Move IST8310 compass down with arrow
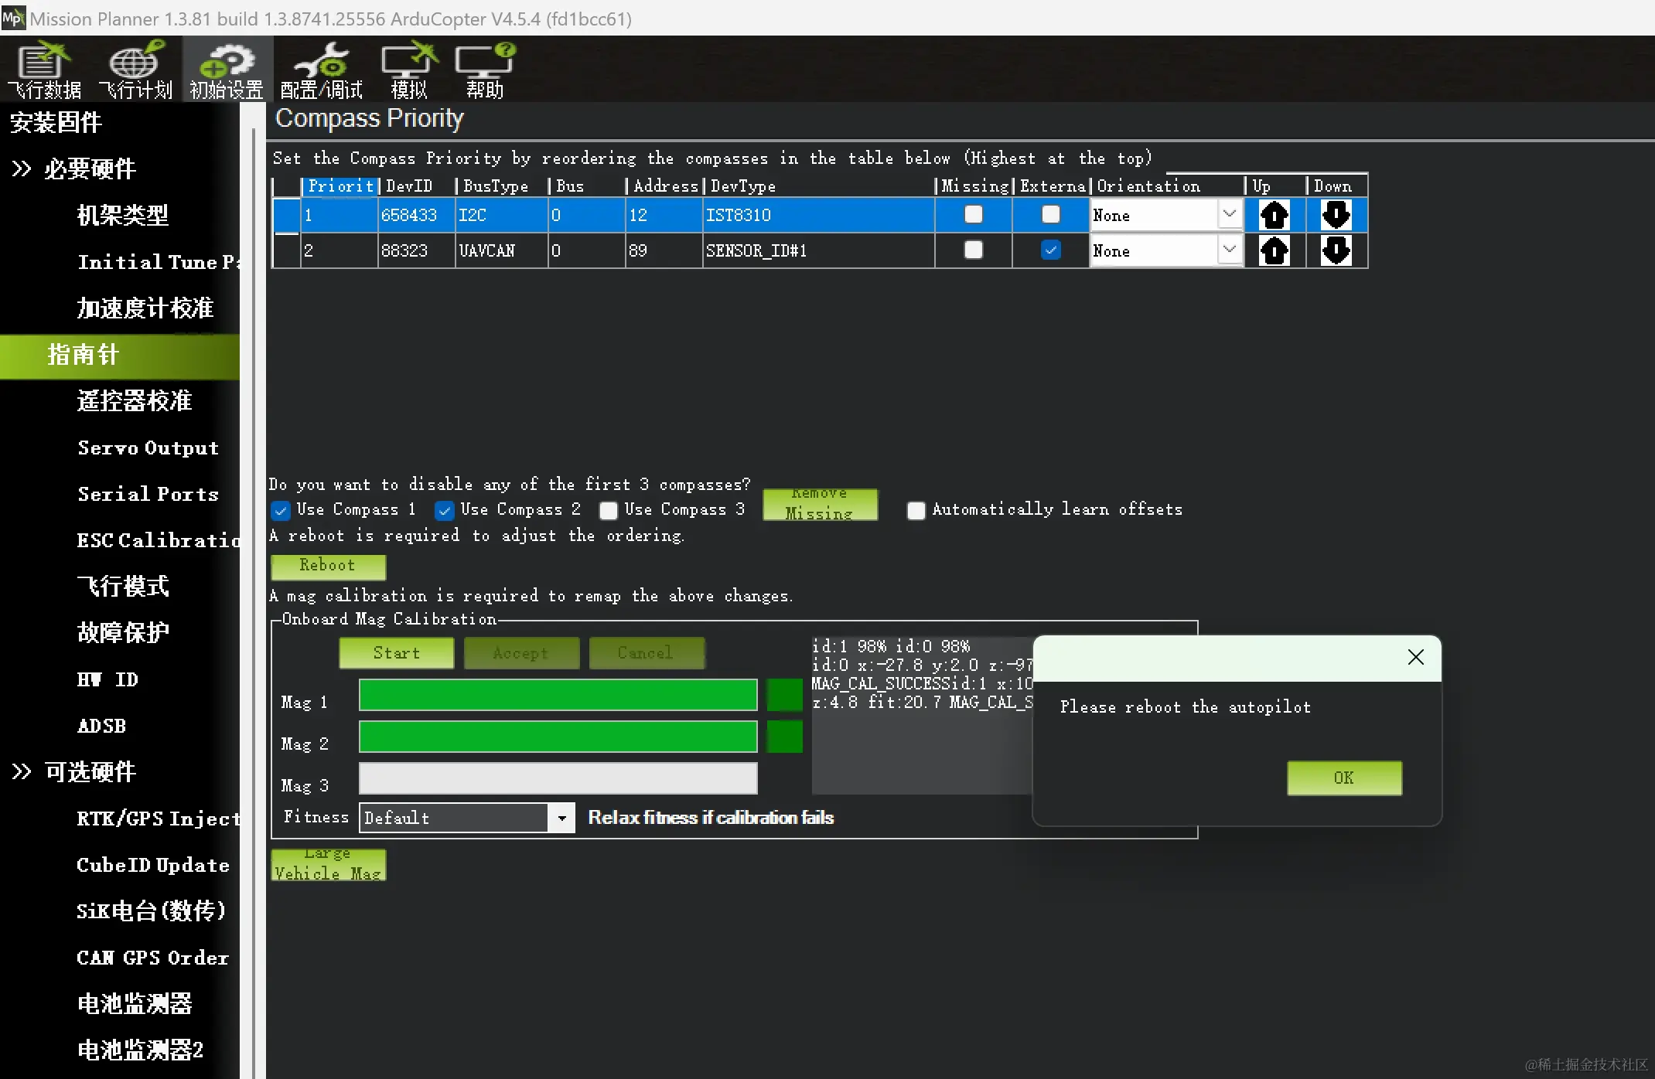1655x1079 pixels. click(x=1336, y=215)
